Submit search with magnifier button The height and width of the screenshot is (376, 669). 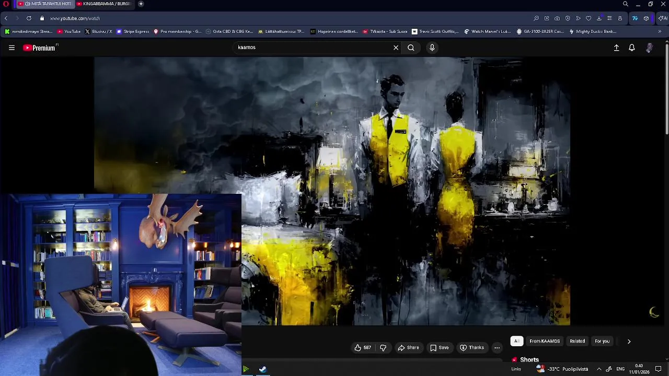[411, 48]
